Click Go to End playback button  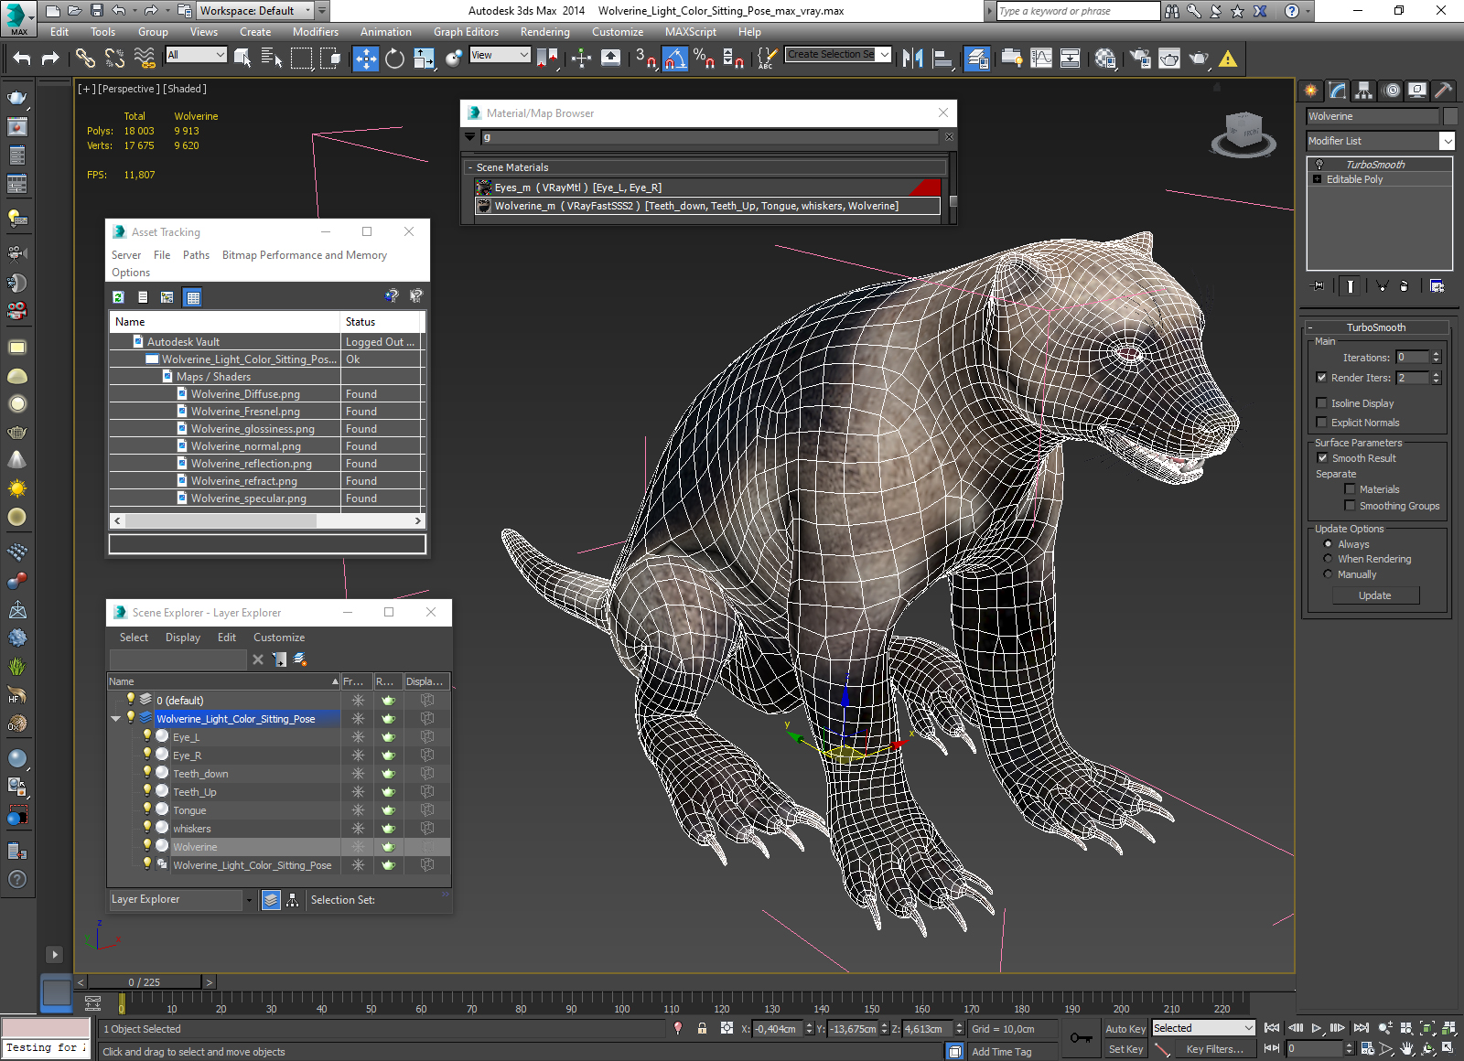(1361, 1028)
